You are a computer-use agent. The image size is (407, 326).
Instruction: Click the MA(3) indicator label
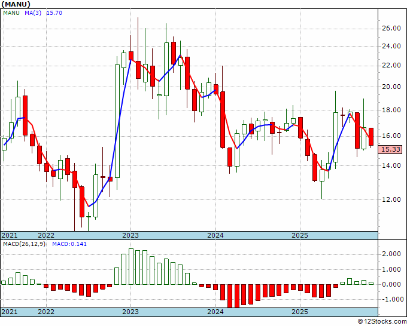[x=33, y=13]
